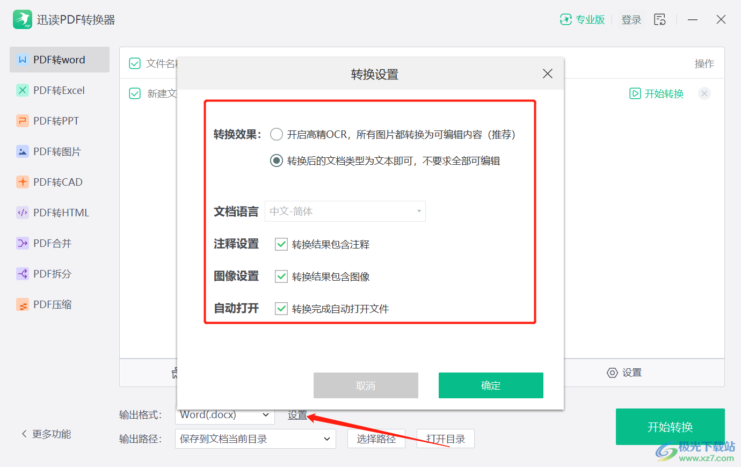Switch to PDF合并 tab
The height and width of the screenshot is (467, 741).
(x=60, y=243)
